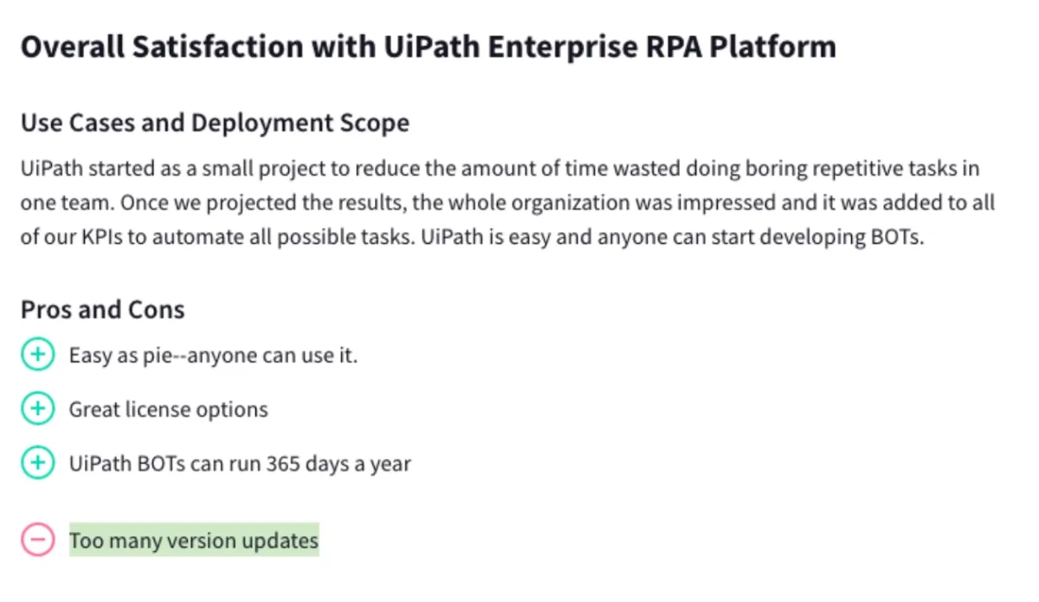This screenshot has height=602, width=1039.
Task: Select the "Use Cases and Deployment Scope" heading
Action: 215,123
